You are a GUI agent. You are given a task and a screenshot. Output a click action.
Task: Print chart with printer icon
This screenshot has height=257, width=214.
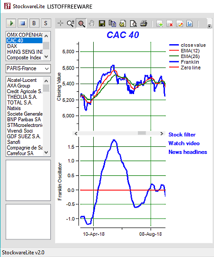(x=144, y=23)
